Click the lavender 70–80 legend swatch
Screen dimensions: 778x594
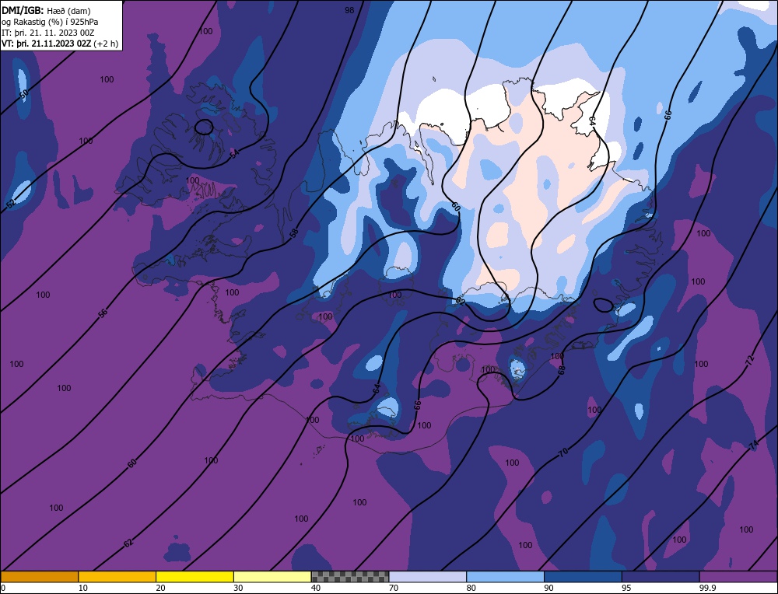[x=428, y=577]
